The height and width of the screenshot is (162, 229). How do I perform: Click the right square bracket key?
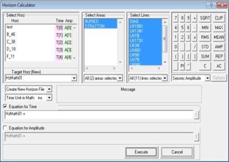point(195,57)
